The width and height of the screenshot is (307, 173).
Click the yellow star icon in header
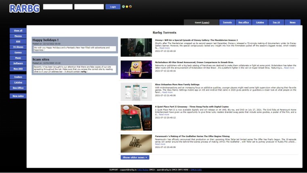point(127,6)
